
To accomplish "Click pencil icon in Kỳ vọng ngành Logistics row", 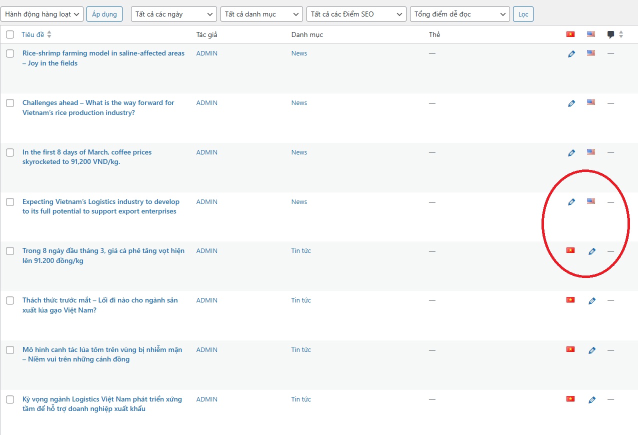I will click(592, 400).
